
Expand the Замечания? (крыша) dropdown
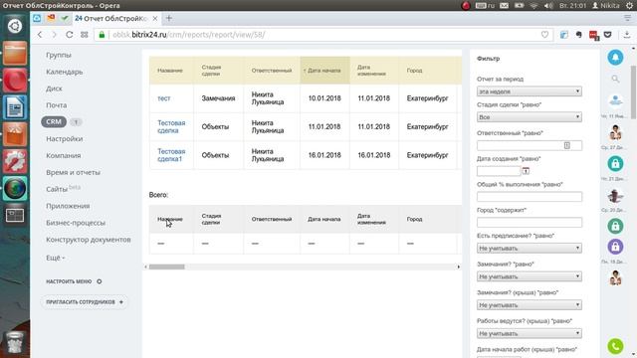tap(530, 305)
